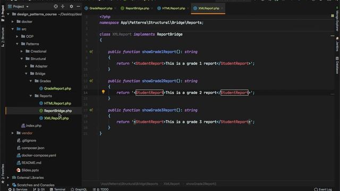
Task: Click implements gutter icon beside showGrade3Report
Action: [91, 110]
